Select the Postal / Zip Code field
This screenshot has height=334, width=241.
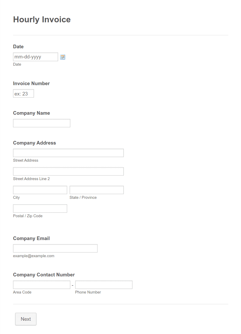[40, 208]
